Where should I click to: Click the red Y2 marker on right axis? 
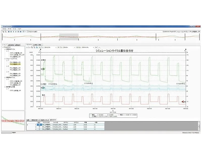click(x=184, y=102)
